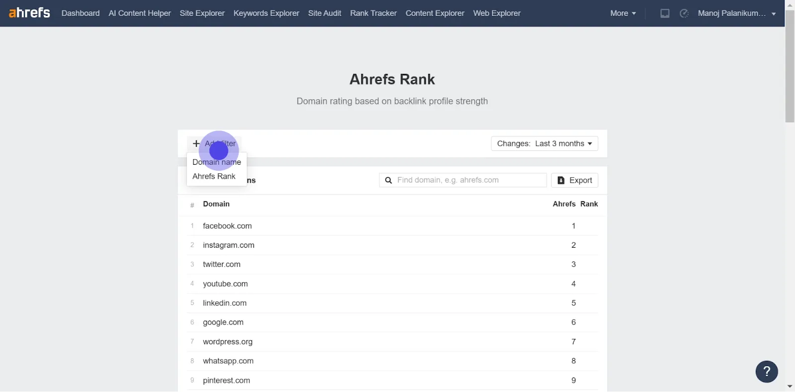
Task: Open Keywords Explorer
Action: [x=266, y=13]
